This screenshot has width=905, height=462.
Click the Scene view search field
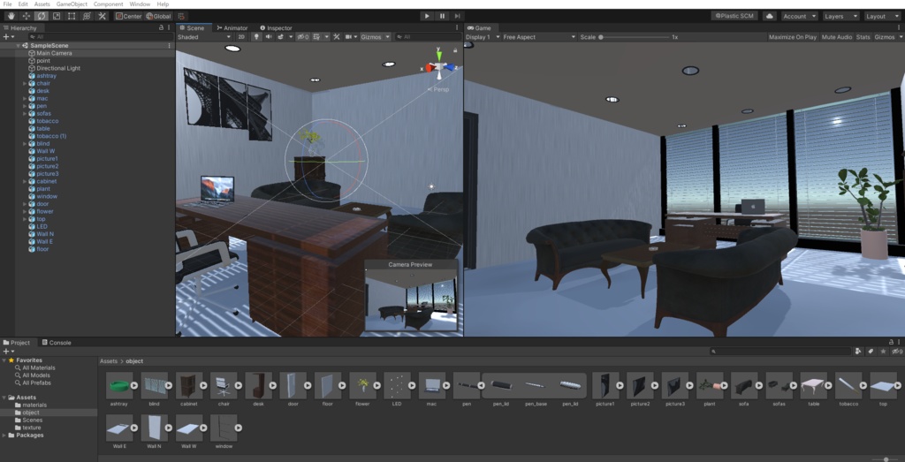[428, 37]
